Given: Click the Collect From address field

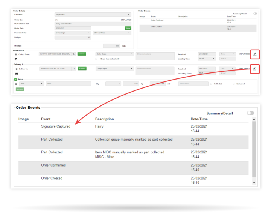Looking at the screenshot, I should 55,54.
